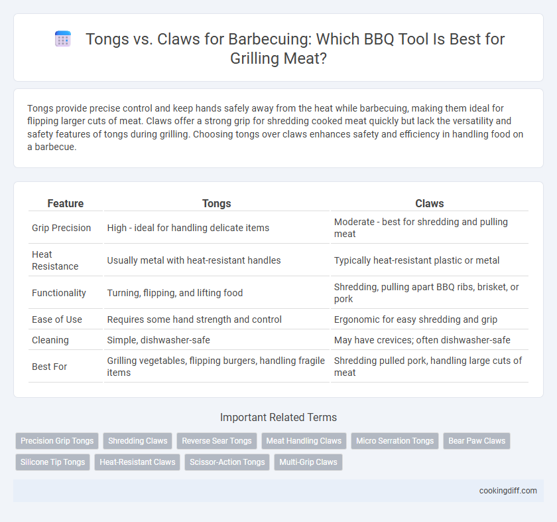Open the Precision Grip Tongs tag

pos(57,441)
